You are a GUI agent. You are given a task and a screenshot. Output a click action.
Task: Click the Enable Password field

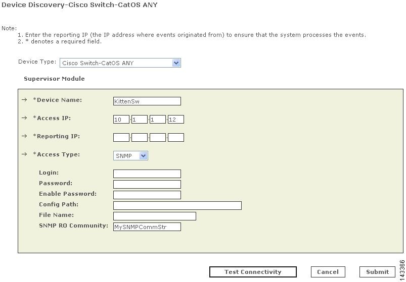(x=147, y=195)
